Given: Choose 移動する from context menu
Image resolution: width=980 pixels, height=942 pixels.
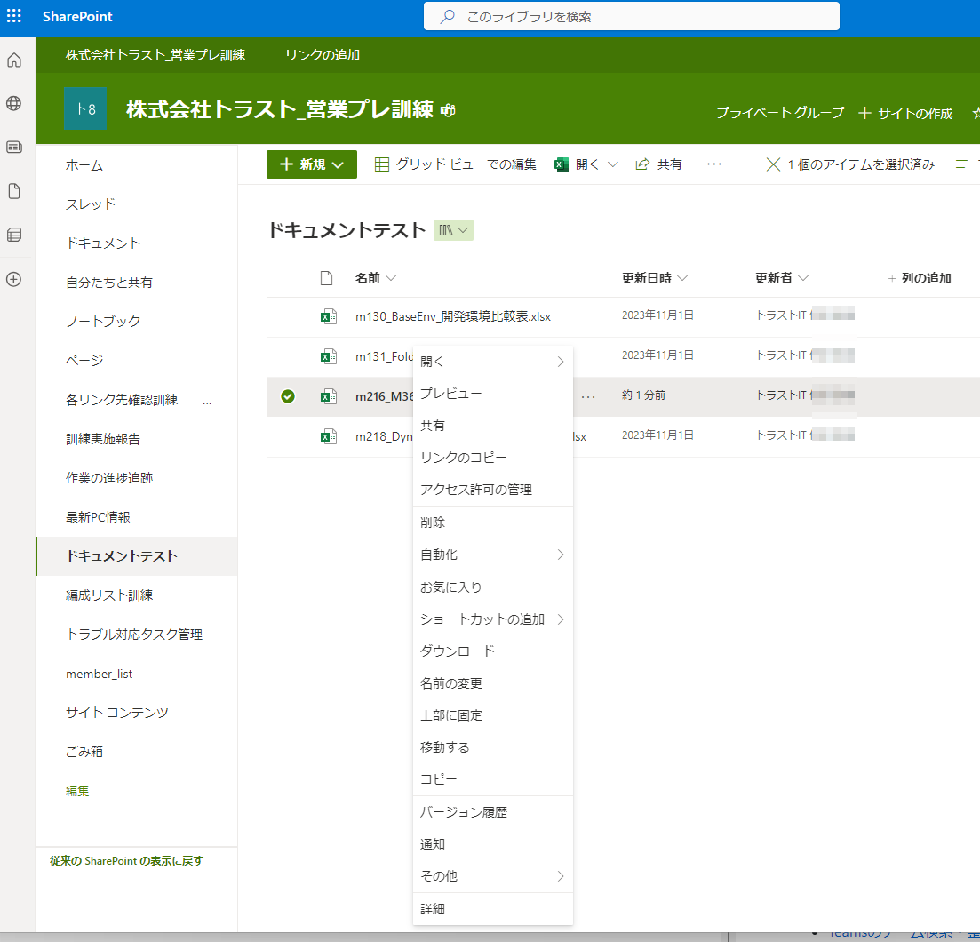Looking at the screenshot, I should 492,747.
